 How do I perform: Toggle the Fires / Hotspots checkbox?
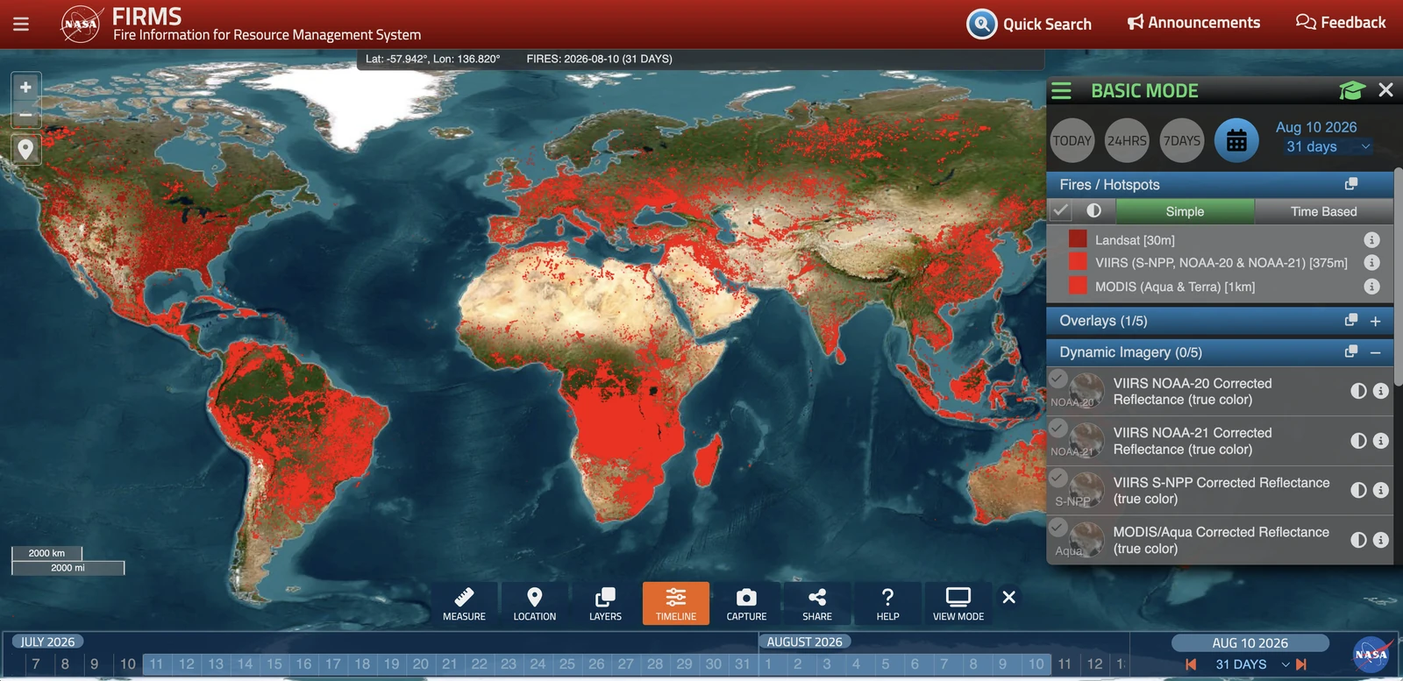[x=1060, y=210]
